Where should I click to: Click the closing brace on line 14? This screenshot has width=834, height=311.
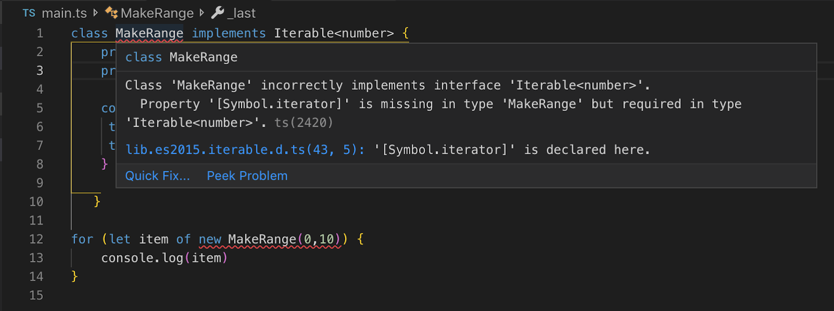[x=75, y=277]
